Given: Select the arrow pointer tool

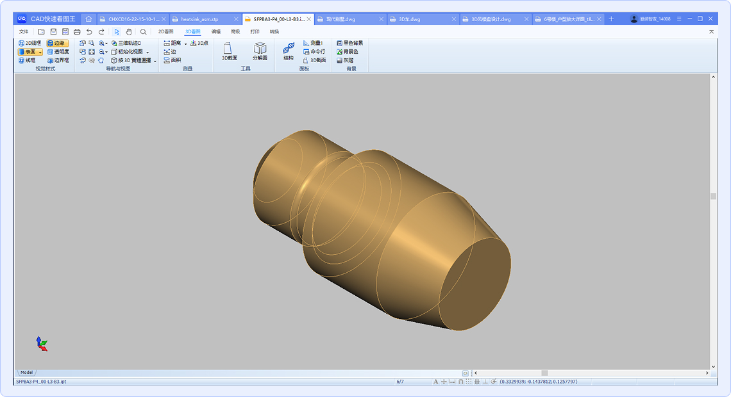Looking at the screenshot, I should 117,31.
